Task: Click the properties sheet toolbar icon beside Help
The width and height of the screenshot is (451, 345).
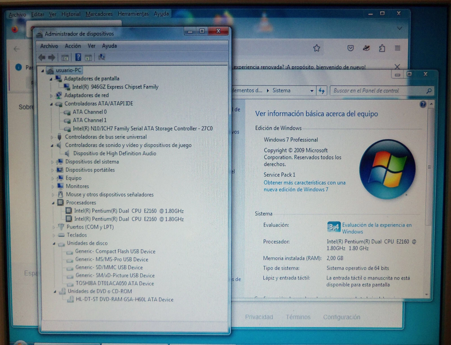Action: pyautogui.click(x=88, y=58)
